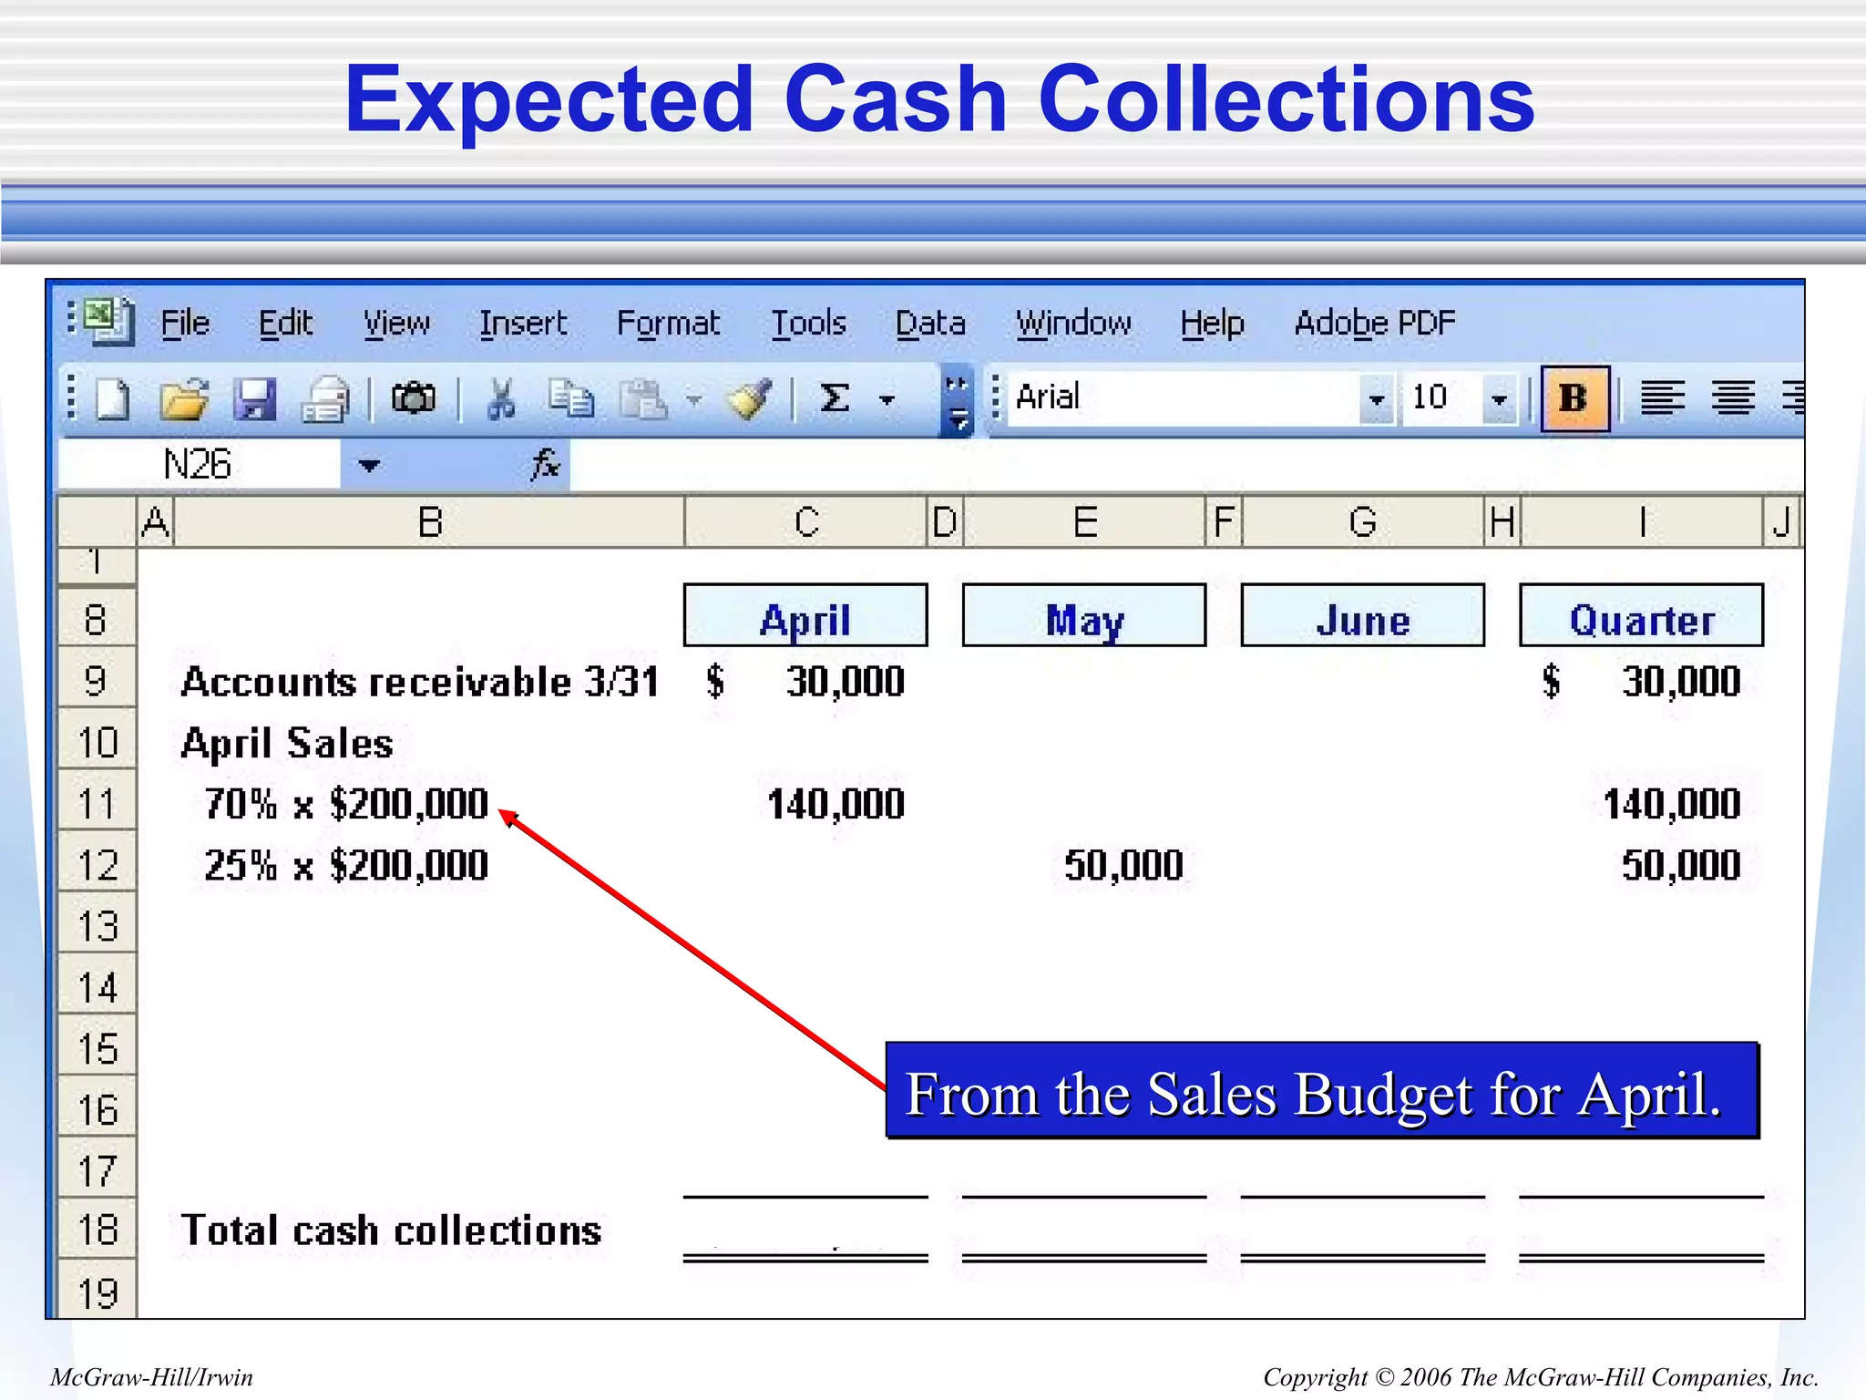Open the paste options dropdown arrow
1866x1400 pixels.
point(694,399)
